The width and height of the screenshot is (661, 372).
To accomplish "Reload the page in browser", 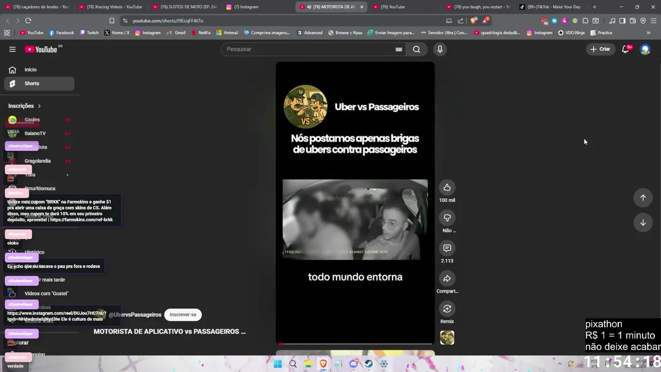I will [x=28, y=21].
